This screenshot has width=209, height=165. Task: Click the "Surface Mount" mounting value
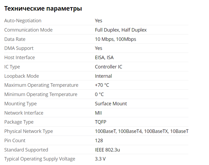[111, 104]
